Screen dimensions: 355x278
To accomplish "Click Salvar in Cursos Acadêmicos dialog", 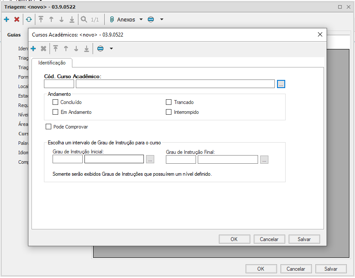I will click(304, 239).
